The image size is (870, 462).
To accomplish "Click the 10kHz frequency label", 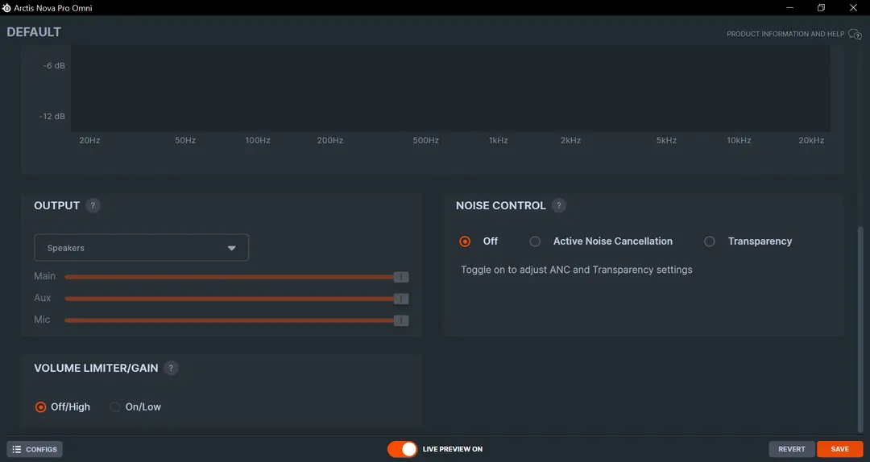I will pos(739,140).
